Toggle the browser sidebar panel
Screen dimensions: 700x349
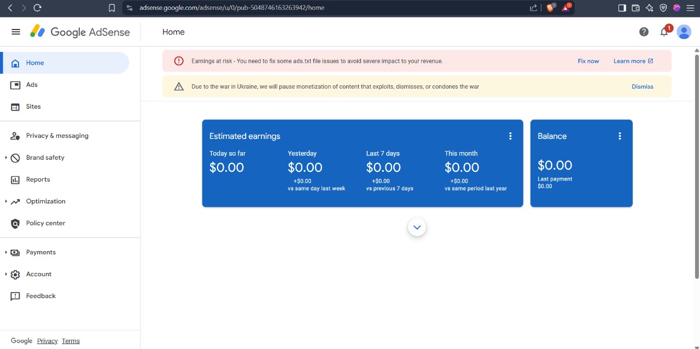coord(622,8)
